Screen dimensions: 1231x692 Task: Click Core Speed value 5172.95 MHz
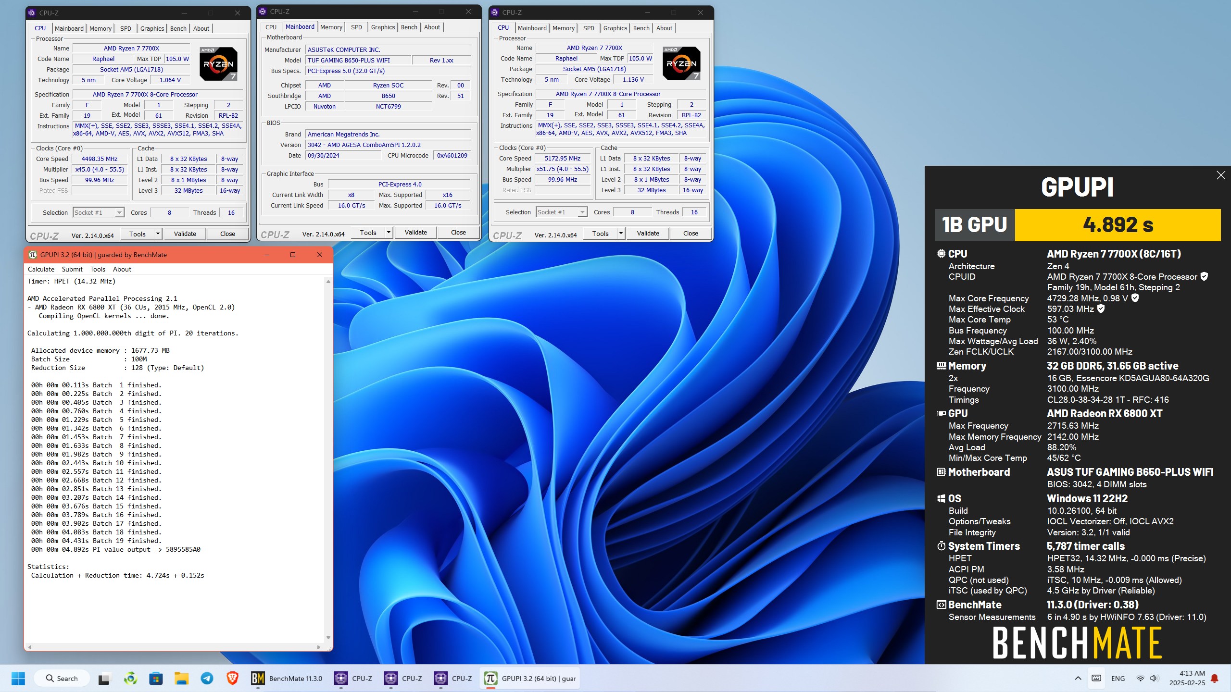click(x=563, y=159)
